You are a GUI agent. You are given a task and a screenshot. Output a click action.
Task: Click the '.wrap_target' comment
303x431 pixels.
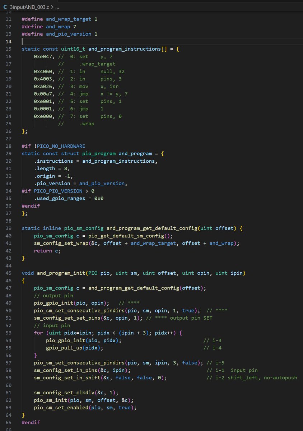point(97,64)
